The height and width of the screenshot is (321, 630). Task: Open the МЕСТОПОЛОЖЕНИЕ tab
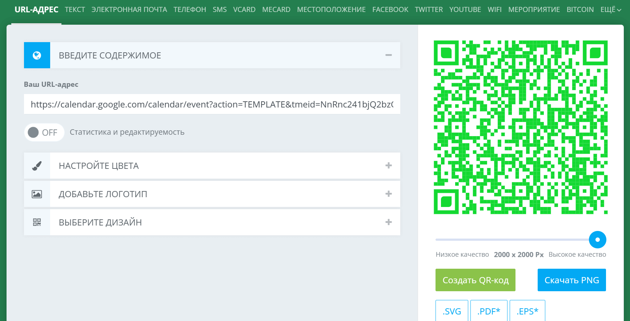[x=331, y=10]
